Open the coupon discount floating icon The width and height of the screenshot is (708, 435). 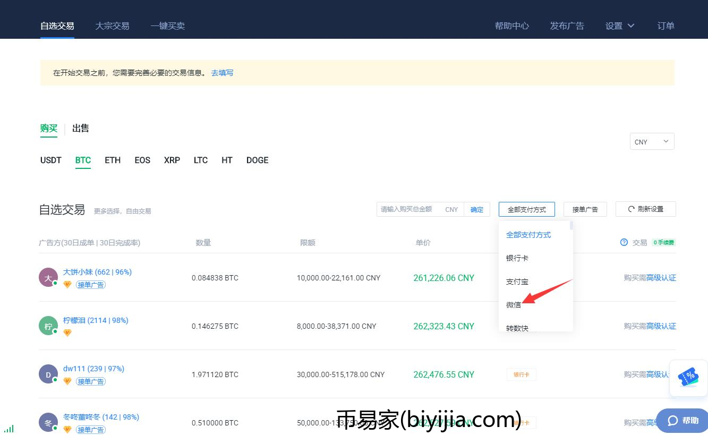coord(688,378)
